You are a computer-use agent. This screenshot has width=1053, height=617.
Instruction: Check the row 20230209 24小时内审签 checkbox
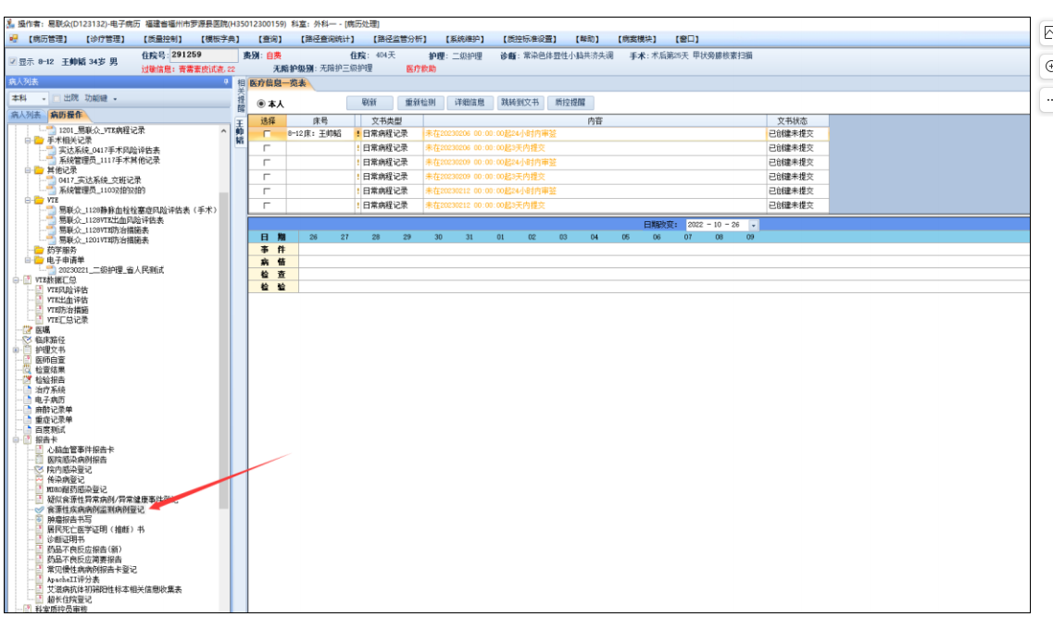[267, 162]
